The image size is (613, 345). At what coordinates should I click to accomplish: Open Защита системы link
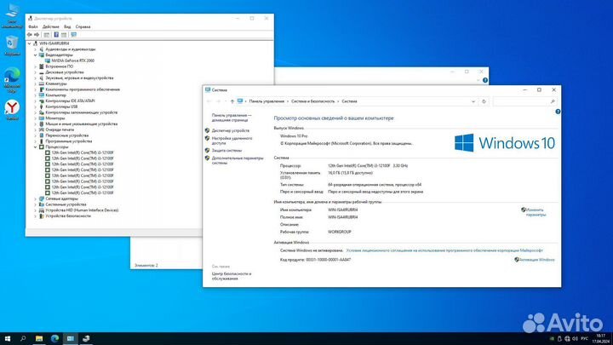(x=226, y=150)
